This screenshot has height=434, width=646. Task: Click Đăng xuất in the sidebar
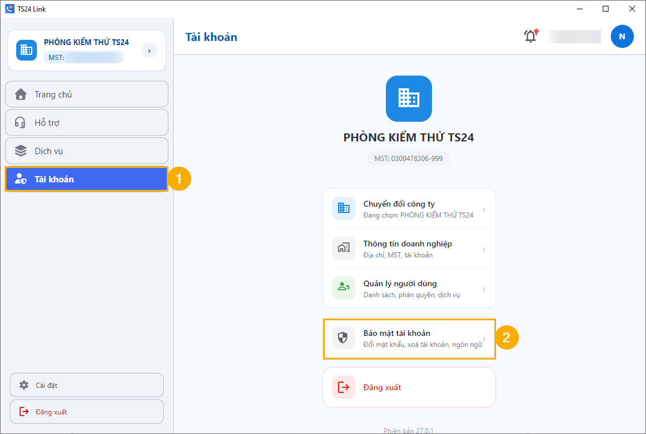pyautogui.click(x=87, y=411)
